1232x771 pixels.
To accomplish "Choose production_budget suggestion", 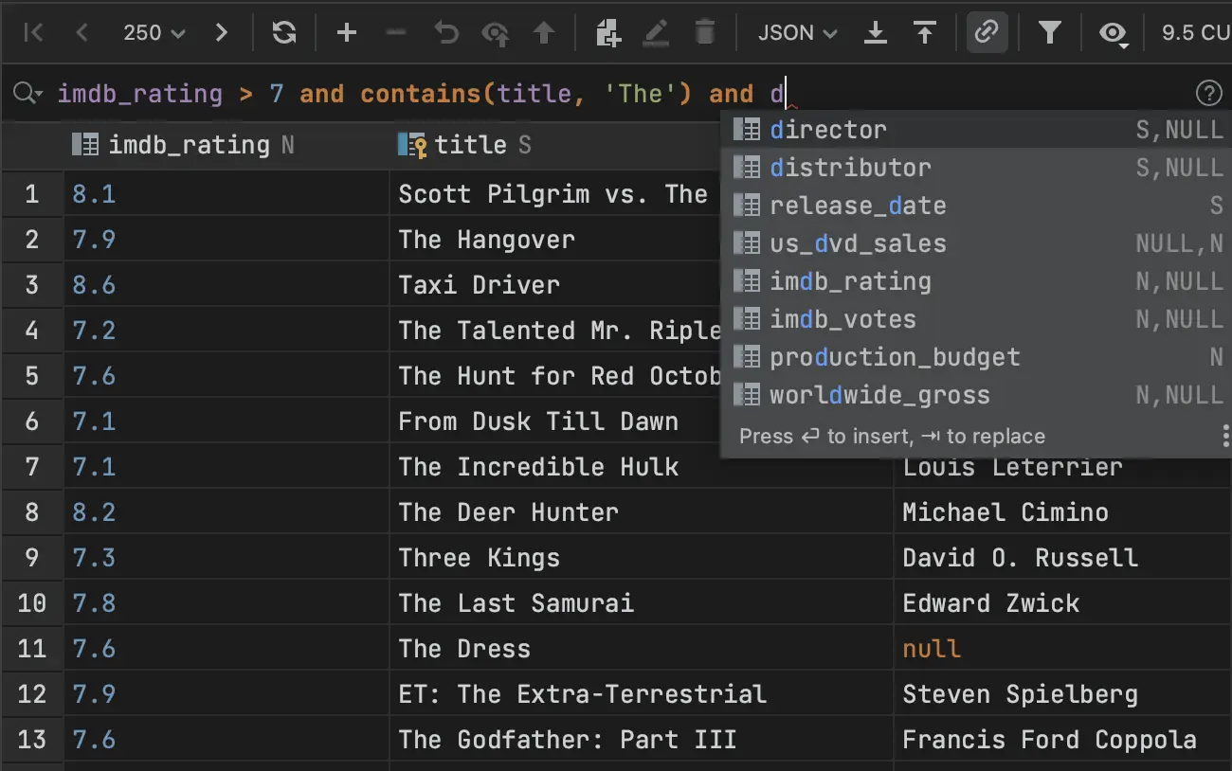I will tap(976, 357).
